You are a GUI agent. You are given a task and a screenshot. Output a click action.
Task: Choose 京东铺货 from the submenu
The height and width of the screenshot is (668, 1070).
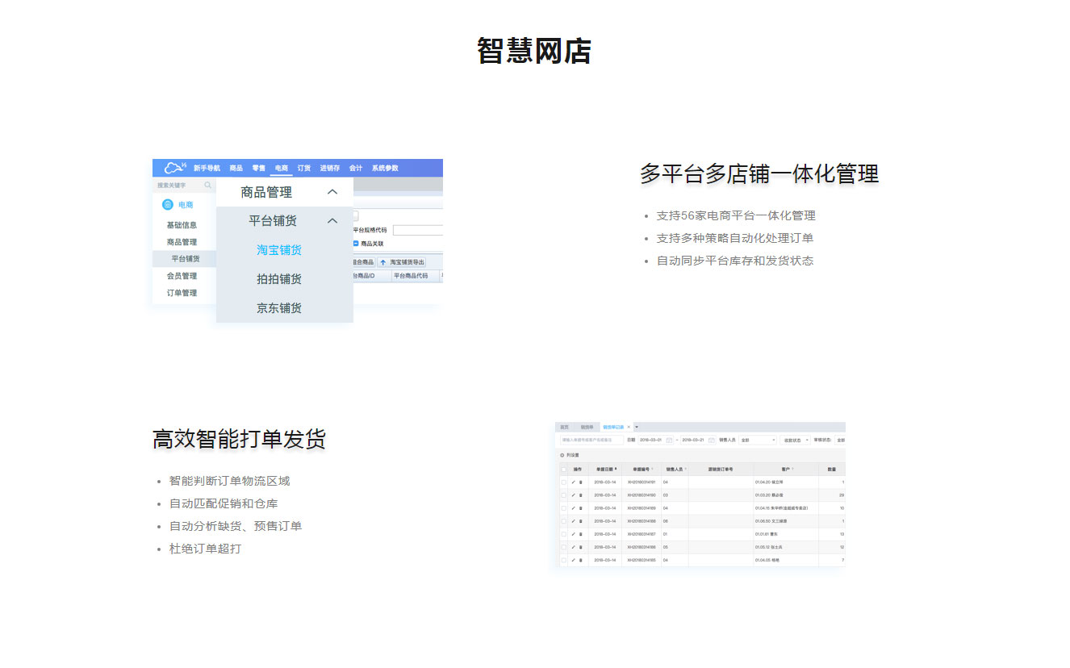point(279,308)
